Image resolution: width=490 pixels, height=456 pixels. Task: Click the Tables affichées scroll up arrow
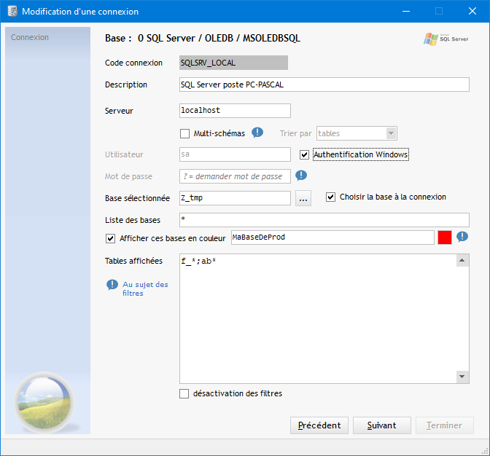tap(462, 260)
